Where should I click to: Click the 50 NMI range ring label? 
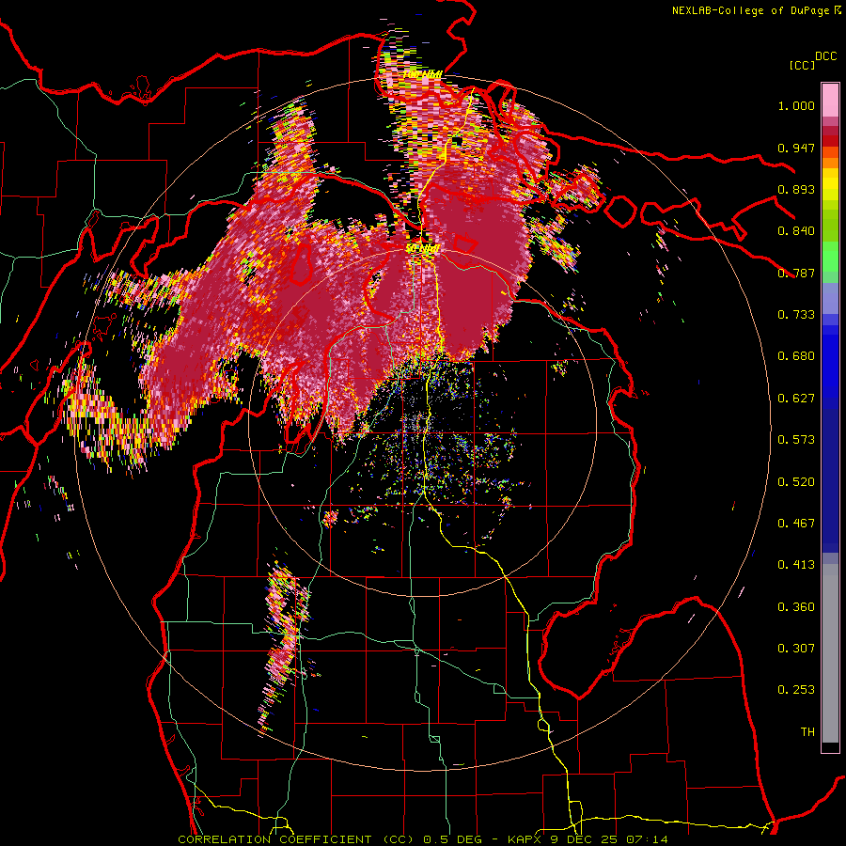(x=423, y=248)
